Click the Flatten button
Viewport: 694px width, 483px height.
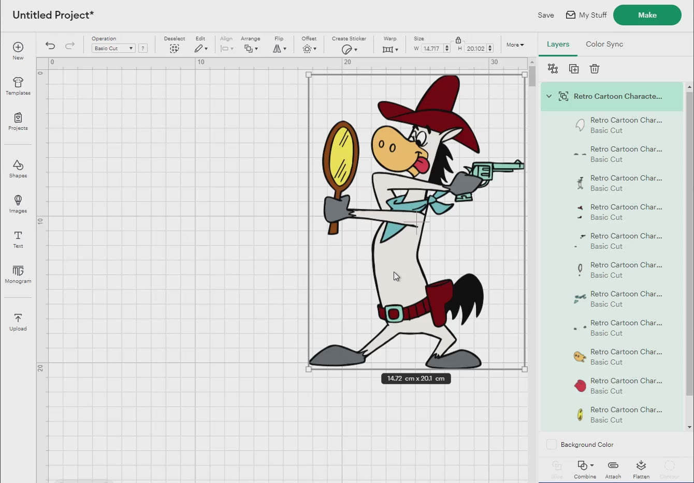pos(641,469)
